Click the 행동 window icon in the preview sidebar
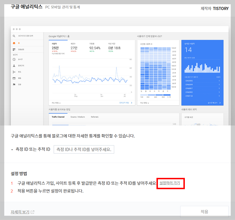This screenshot has width=235, height=220. pos(14,78)
